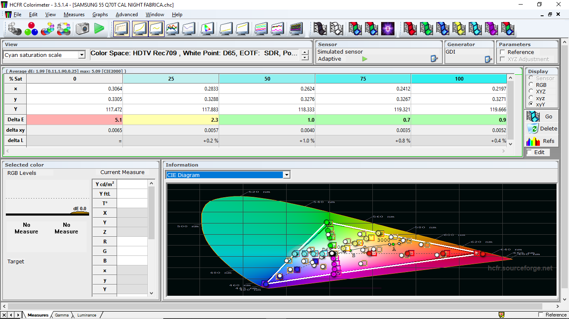Click the blue filmstrip saturation icon
This screenshot has height=319, width=569.
(443, 29)
